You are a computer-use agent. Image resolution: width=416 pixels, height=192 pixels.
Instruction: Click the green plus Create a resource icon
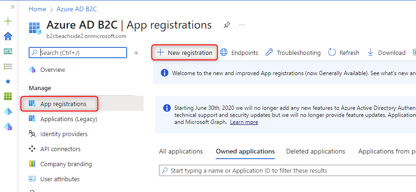[8, 21]
